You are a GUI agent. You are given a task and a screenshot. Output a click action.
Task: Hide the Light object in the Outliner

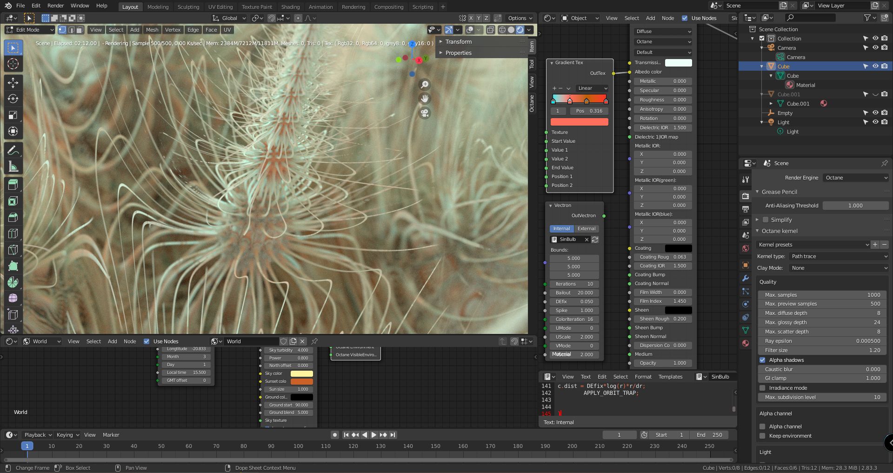(875, 122)
